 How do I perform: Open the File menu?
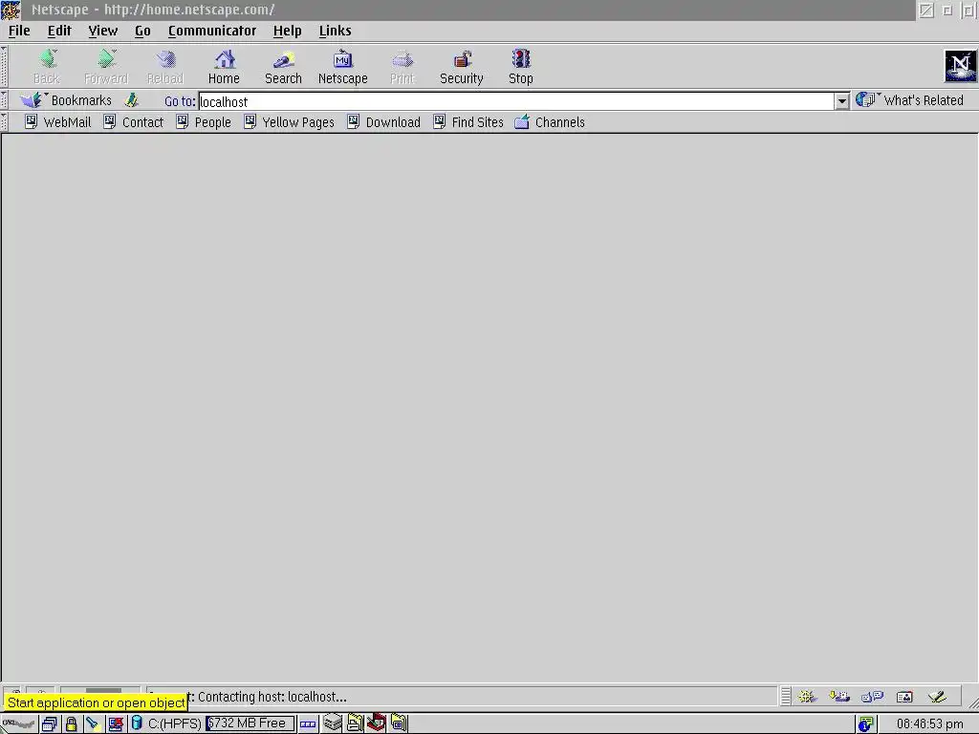tap(19, 31)
